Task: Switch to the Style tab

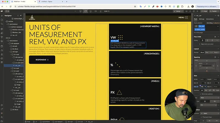Action: tap(196, 19)
